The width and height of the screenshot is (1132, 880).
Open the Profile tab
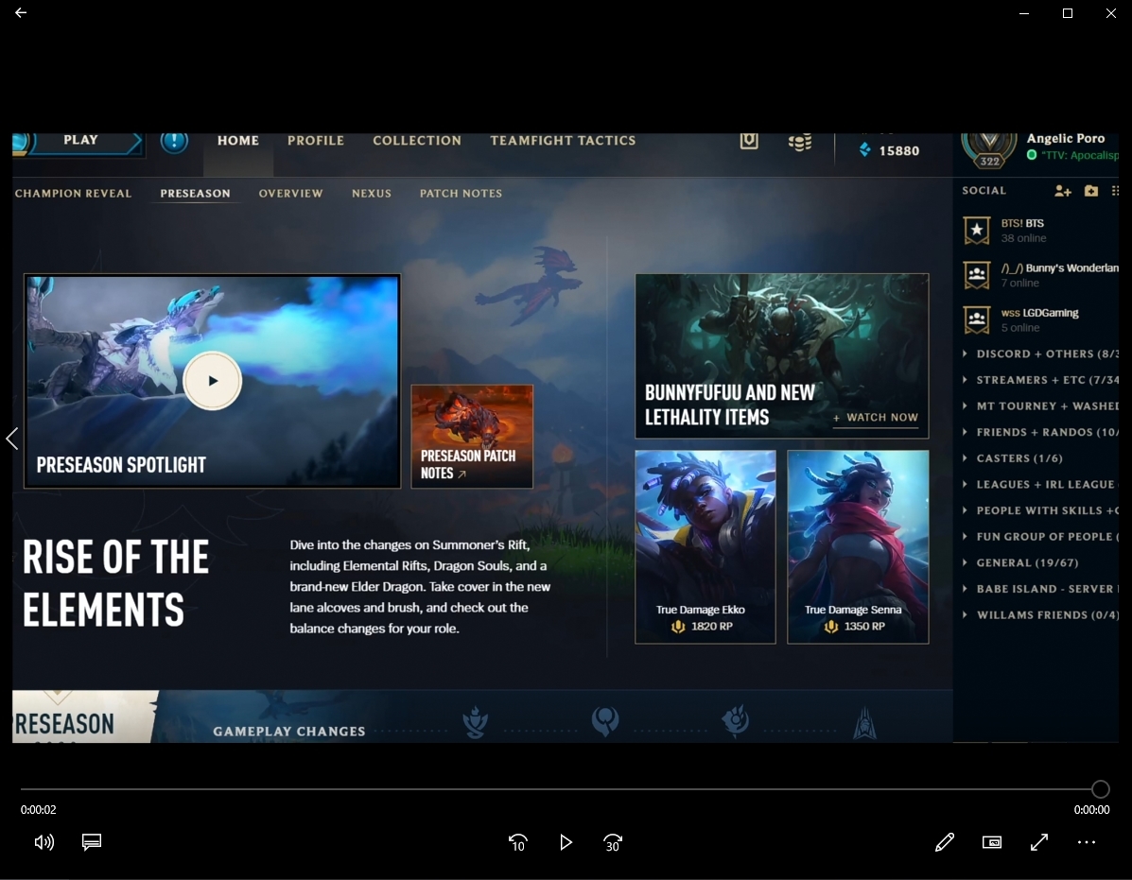[316, 141]
